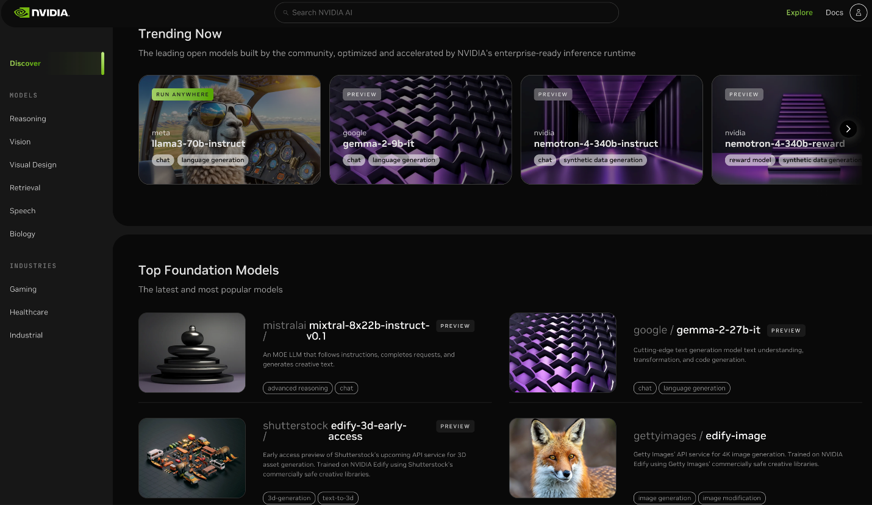
Task: Click the image modification tag
Action: (x=732, y=498)
